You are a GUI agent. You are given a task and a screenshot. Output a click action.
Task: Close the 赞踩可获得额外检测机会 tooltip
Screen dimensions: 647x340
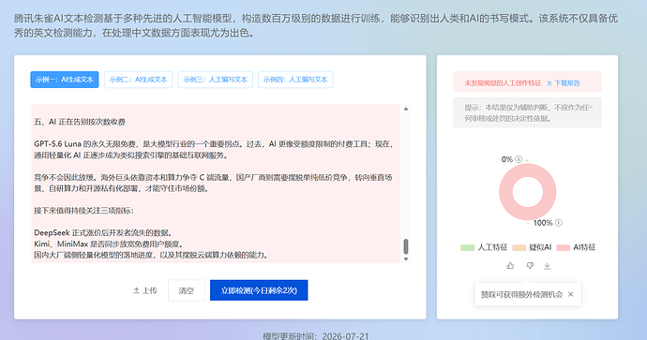(x=571, y=294)
